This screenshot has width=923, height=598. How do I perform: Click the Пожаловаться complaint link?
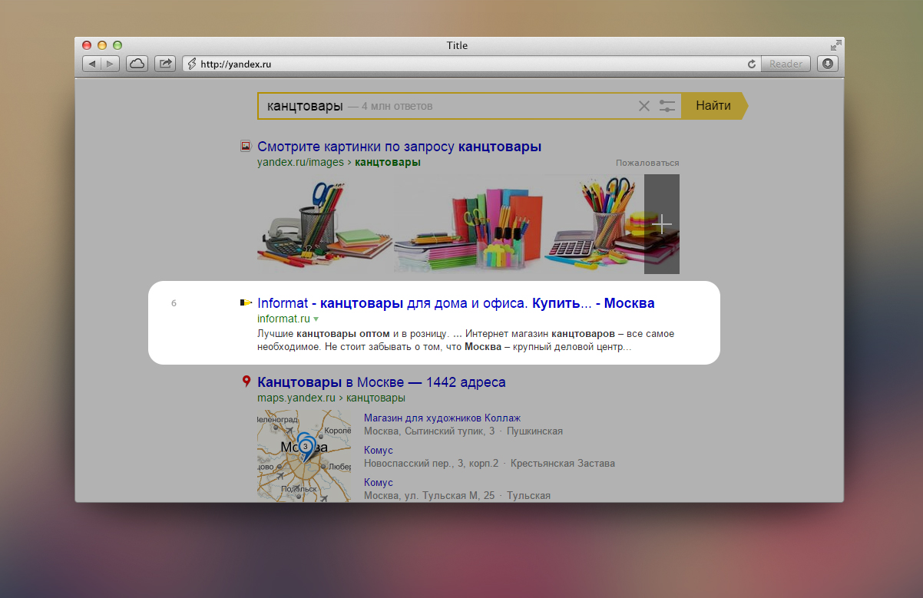point(647,163)
